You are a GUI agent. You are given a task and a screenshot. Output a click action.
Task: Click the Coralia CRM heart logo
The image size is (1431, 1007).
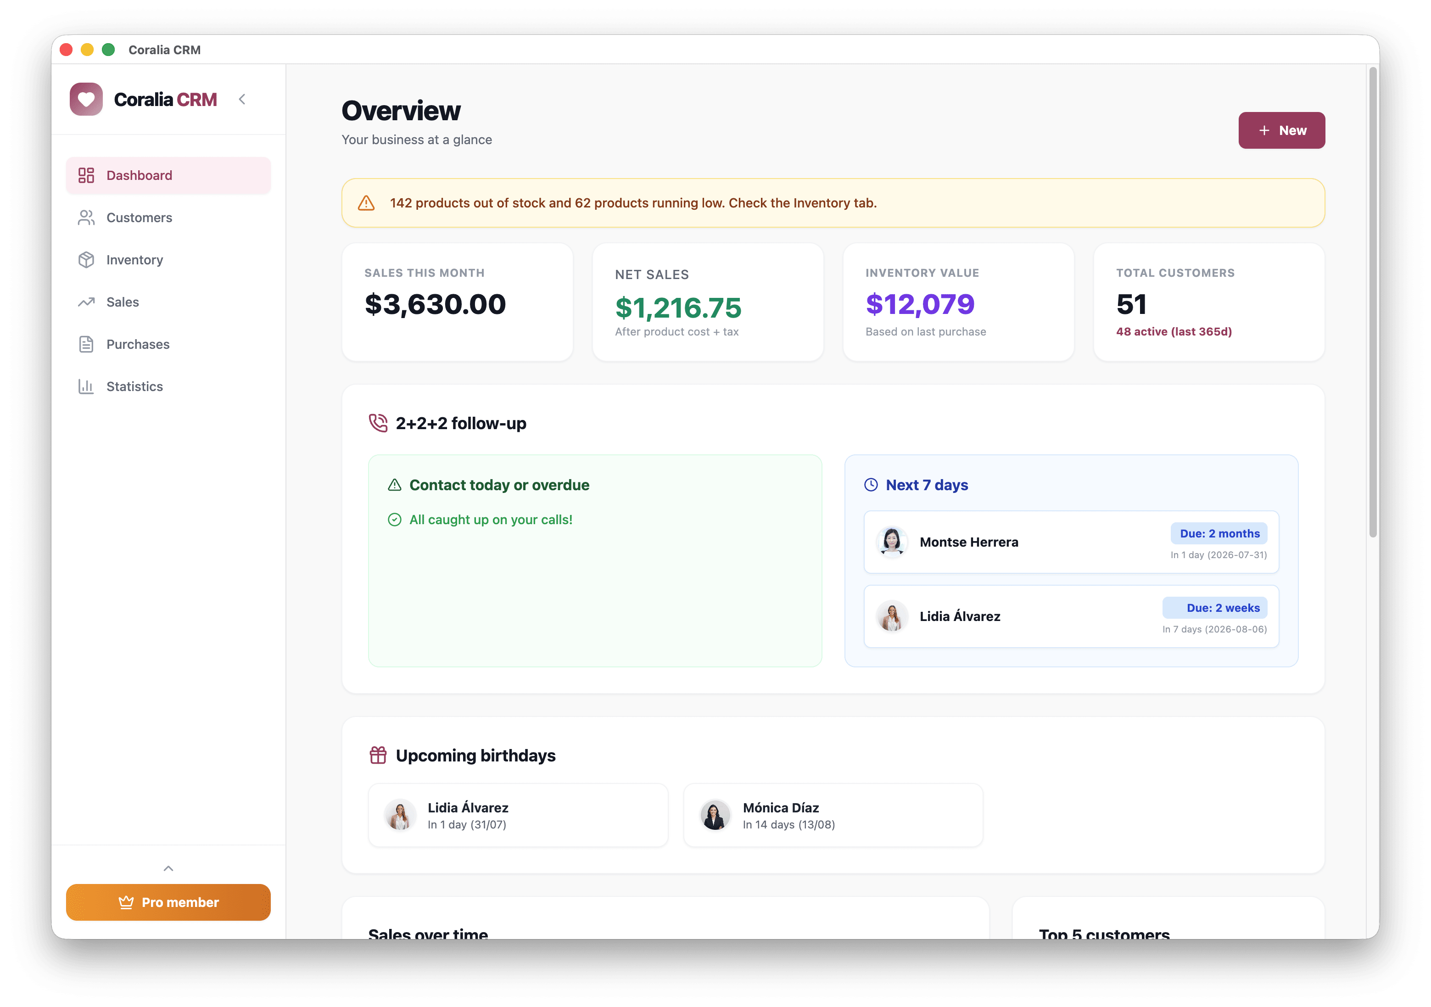click(86, 99)
